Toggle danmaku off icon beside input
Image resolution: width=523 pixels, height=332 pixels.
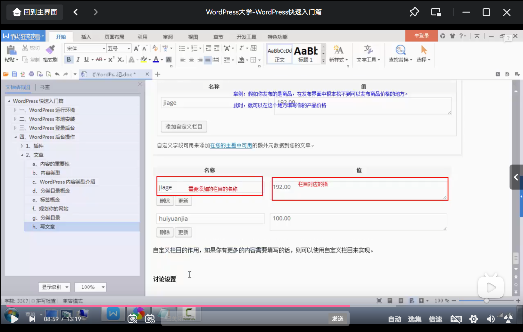click(x=132, y=319)
